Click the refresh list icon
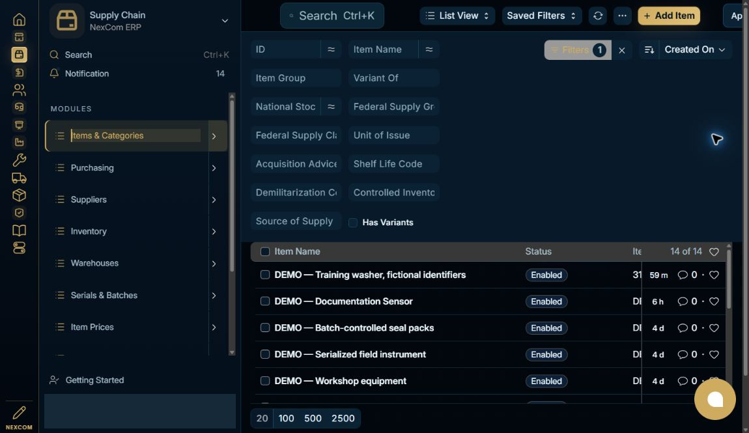The image size is (749, 433). (x=598, y=16)
